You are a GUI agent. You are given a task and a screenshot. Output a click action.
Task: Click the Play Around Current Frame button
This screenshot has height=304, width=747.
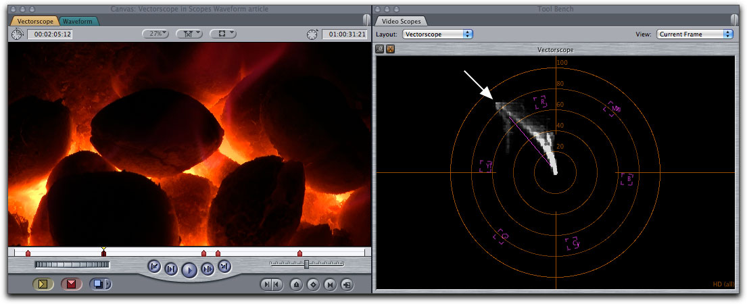pyautogui.click(x=208, y=270)
